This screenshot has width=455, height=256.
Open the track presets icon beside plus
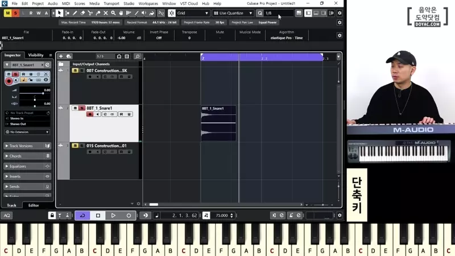point(69,56)
